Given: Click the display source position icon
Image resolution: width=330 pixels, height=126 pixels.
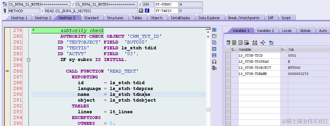Looking at the screenshot, I should (141, 10).
